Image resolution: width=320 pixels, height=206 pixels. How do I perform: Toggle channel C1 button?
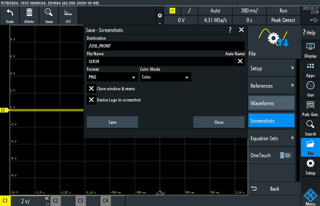tap(5, 201)
